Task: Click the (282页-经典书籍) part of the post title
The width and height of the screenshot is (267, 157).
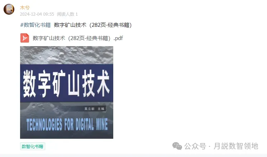Action: click(x=110, y=25)
